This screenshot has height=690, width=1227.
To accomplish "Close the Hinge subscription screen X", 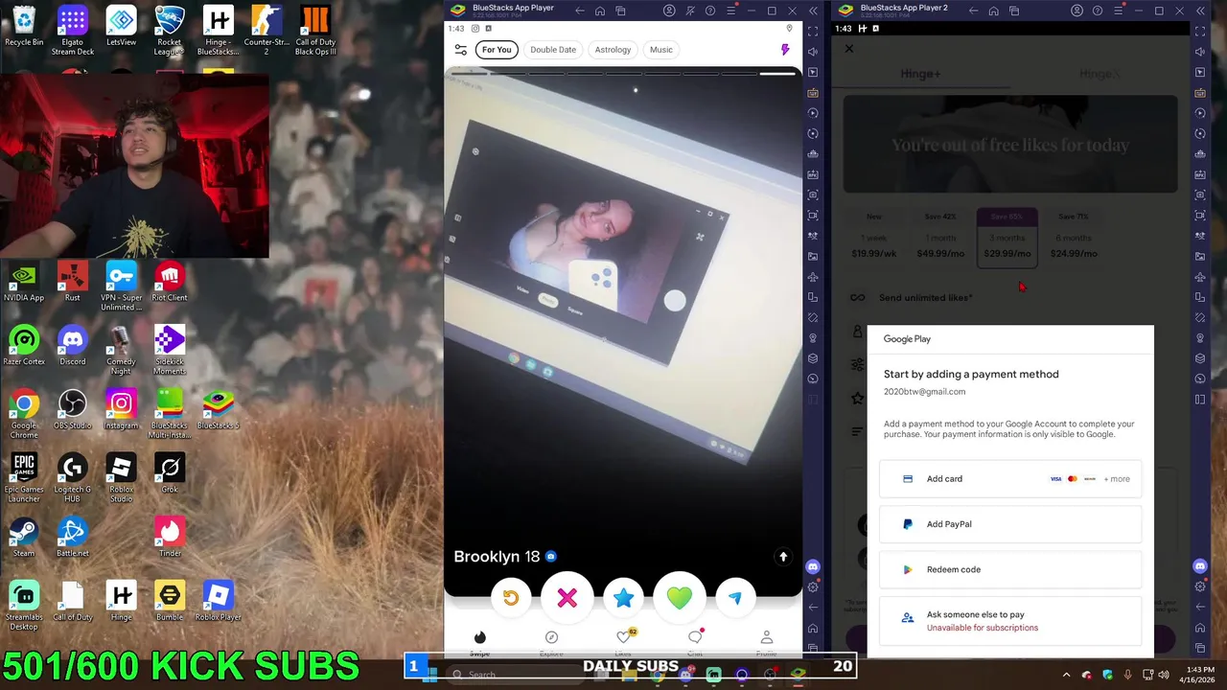I will (x=848, y=48).
